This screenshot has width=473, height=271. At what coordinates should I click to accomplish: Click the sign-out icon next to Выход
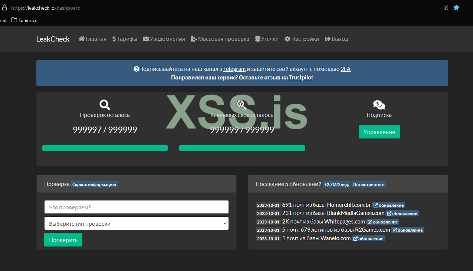(328, 39)
